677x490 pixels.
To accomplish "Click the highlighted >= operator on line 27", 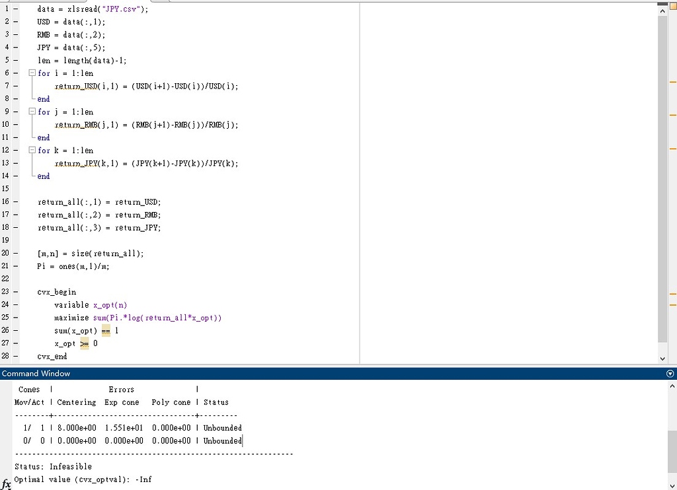I will pyautogui.click(x=84, y=344).
